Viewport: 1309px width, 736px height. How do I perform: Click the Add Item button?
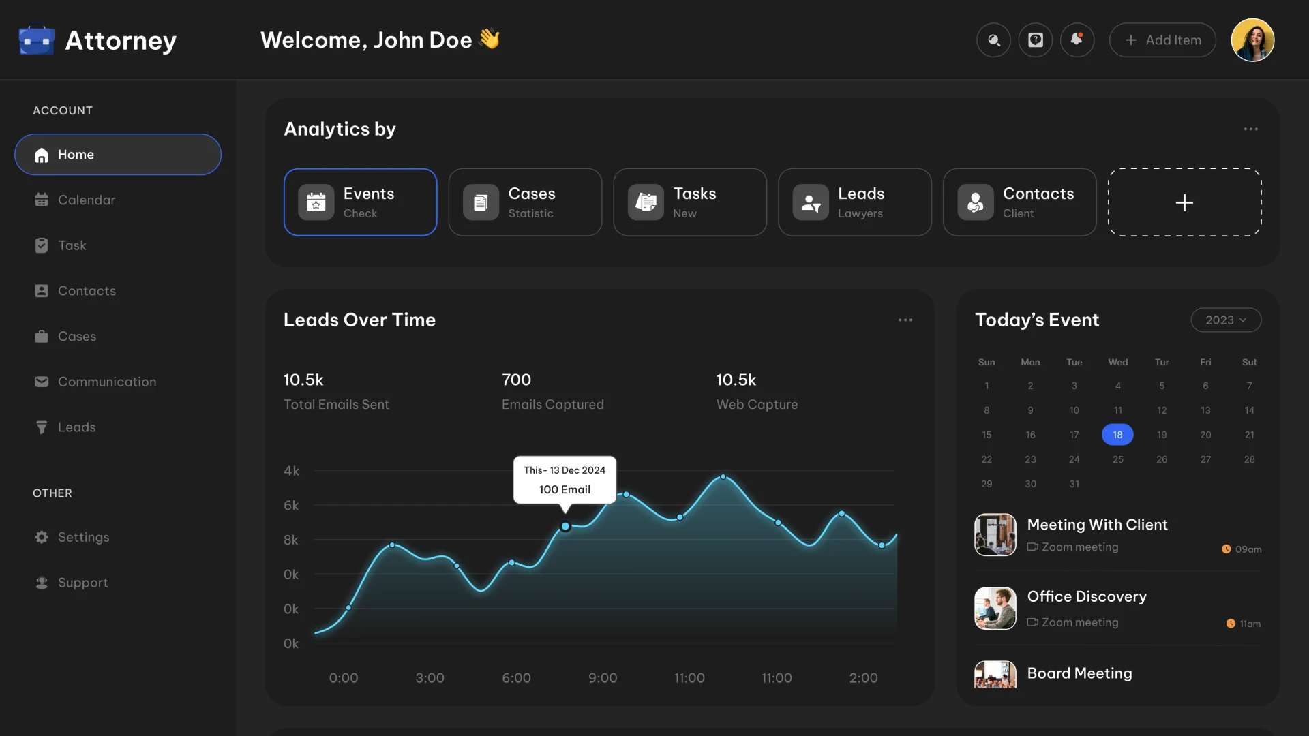pos(1162,40)
